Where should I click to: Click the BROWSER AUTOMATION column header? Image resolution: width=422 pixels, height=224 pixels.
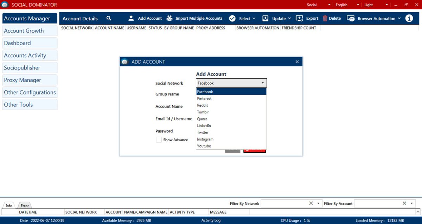click(258, 28)
